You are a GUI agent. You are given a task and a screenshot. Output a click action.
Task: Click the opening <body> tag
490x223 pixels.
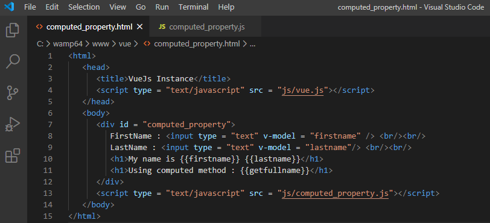(x=96, y=113)
